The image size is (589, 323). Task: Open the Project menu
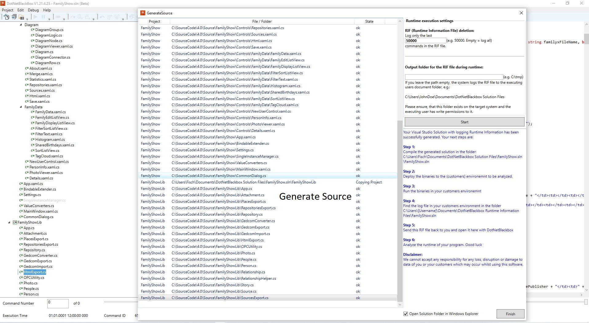8,10
